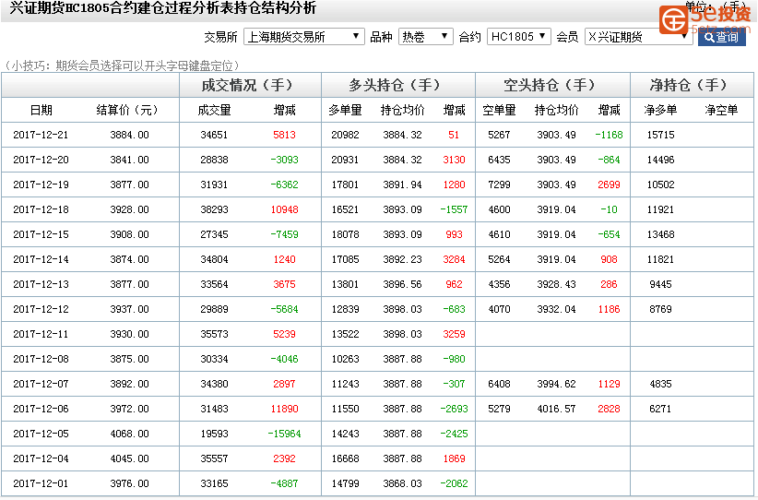Select the date cell 2017-12-14
This screenshot has height=500, width=758.
tap(41, 259)
